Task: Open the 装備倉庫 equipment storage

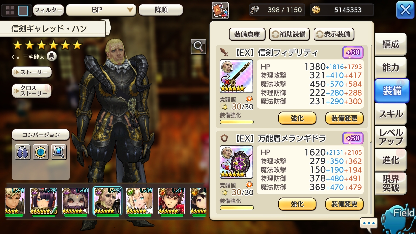Action: click(247, 34)
